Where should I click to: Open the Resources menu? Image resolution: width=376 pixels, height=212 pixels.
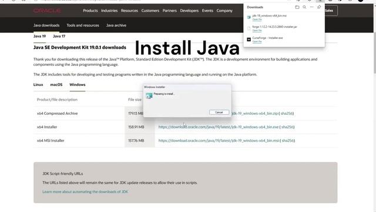129,11
